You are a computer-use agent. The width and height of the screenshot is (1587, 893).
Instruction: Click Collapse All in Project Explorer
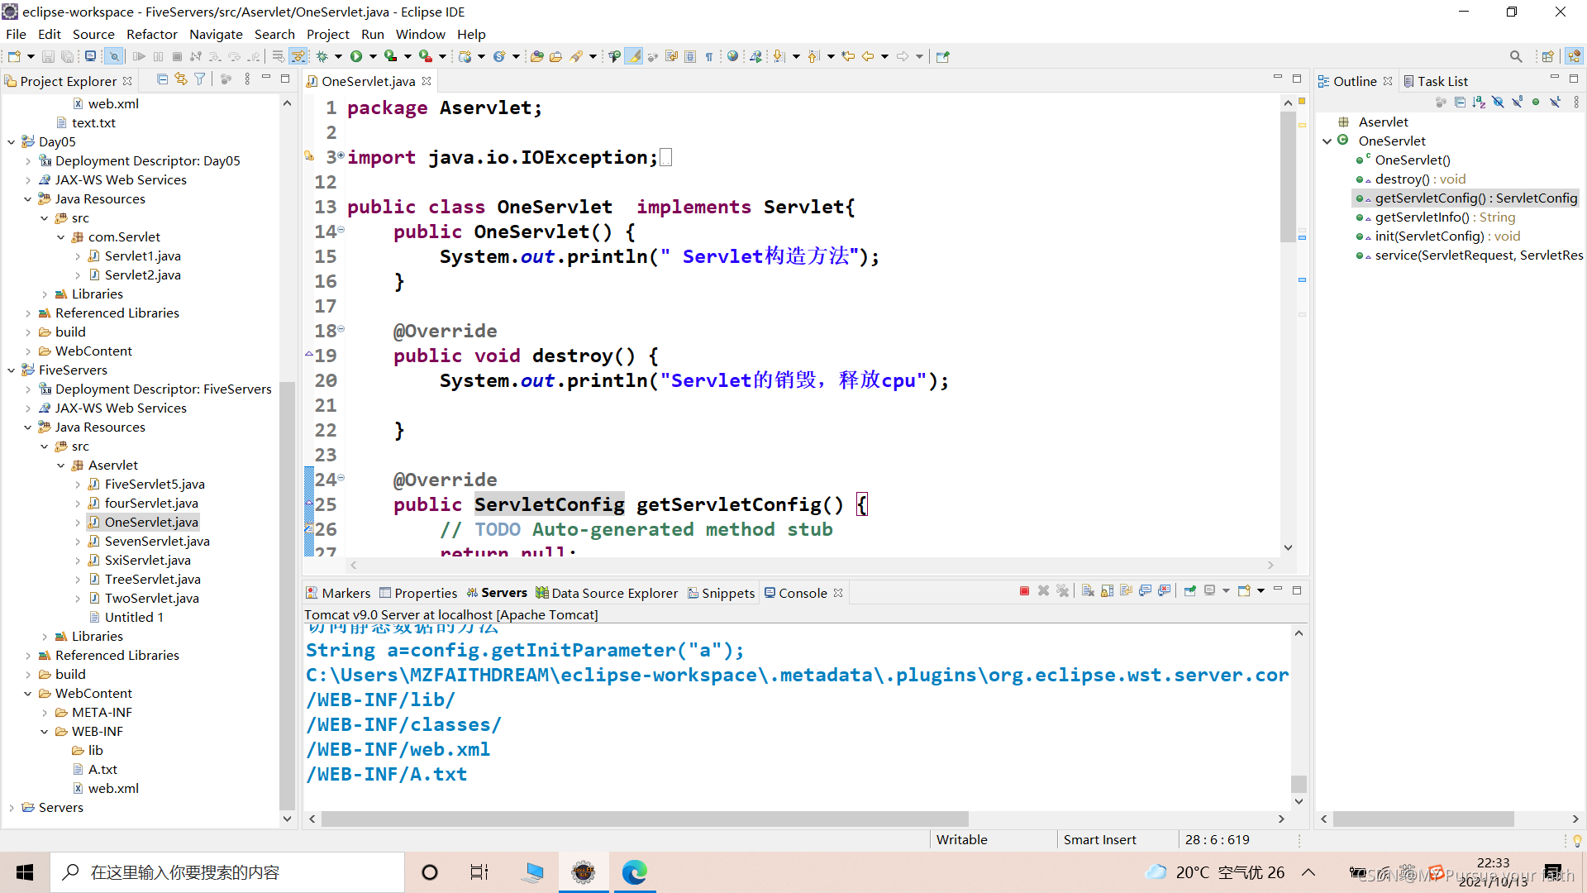162,79
